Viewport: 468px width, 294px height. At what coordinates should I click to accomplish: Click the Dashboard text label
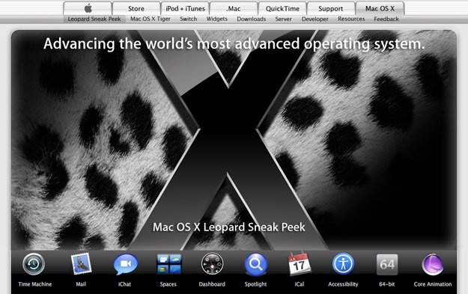click(x=212, y=284)
